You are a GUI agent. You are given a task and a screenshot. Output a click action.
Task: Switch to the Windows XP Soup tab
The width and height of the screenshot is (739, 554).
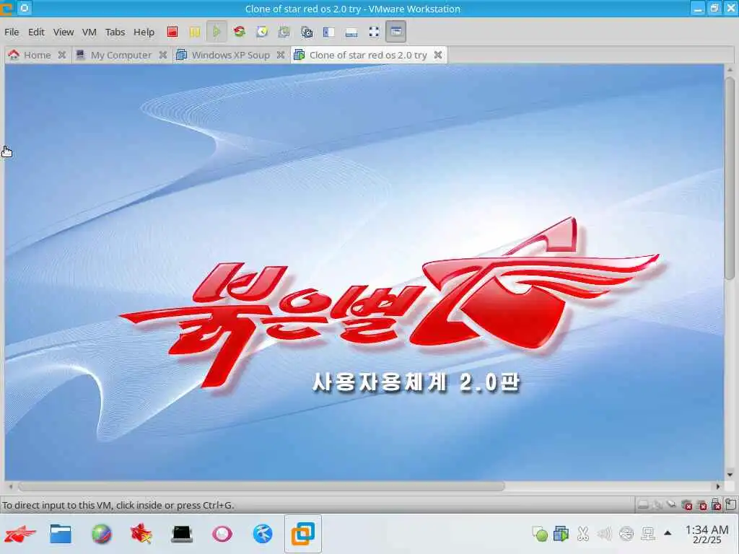(x=230, y=55)
